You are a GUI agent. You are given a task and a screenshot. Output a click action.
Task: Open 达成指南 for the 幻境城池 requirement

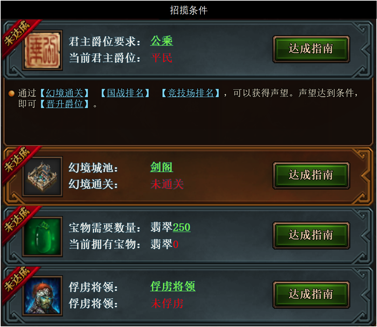tap(311, 175)
